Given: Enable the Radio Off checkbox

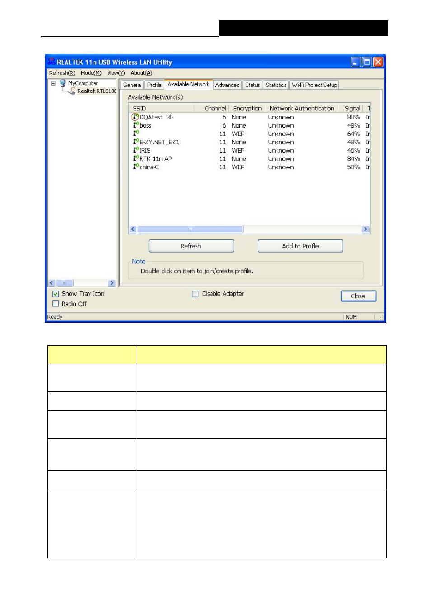Looking at the screenshot, I should (56, 304).
